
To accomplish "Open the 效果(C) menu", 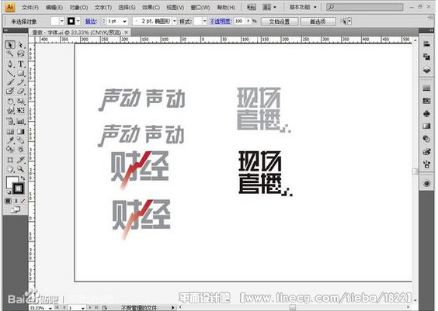I will [x=151, y=8].
